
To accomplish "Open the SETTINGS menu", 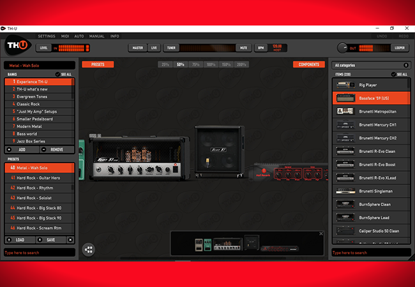I will pos(47,36).
